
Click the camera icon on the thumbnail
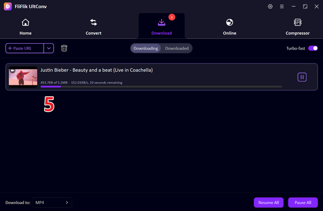13,70
